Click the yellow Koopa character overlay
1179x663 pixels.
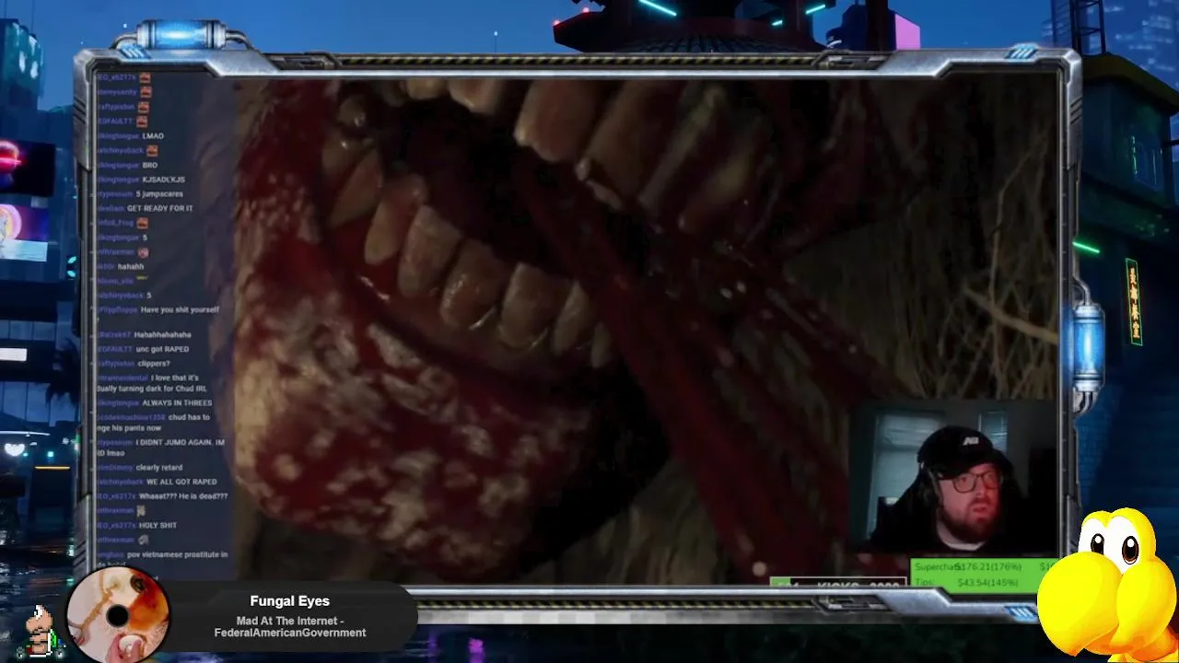(1109, 584)
